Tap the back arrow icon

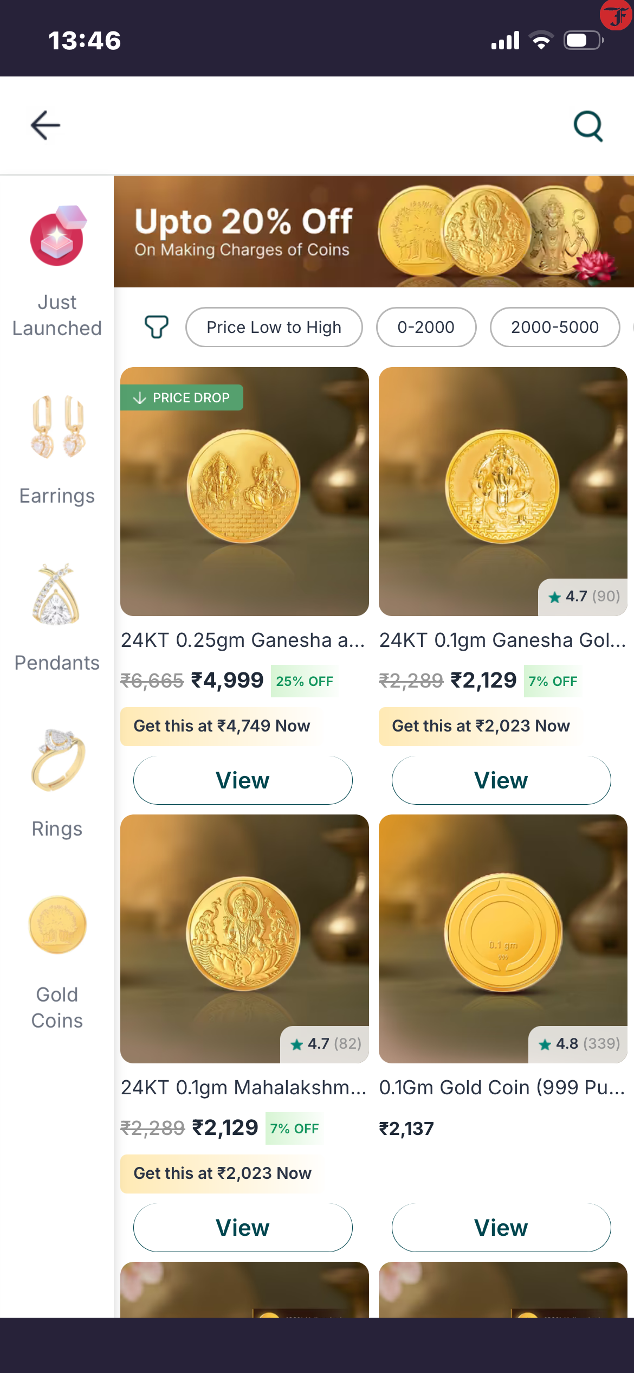[46, 125]
